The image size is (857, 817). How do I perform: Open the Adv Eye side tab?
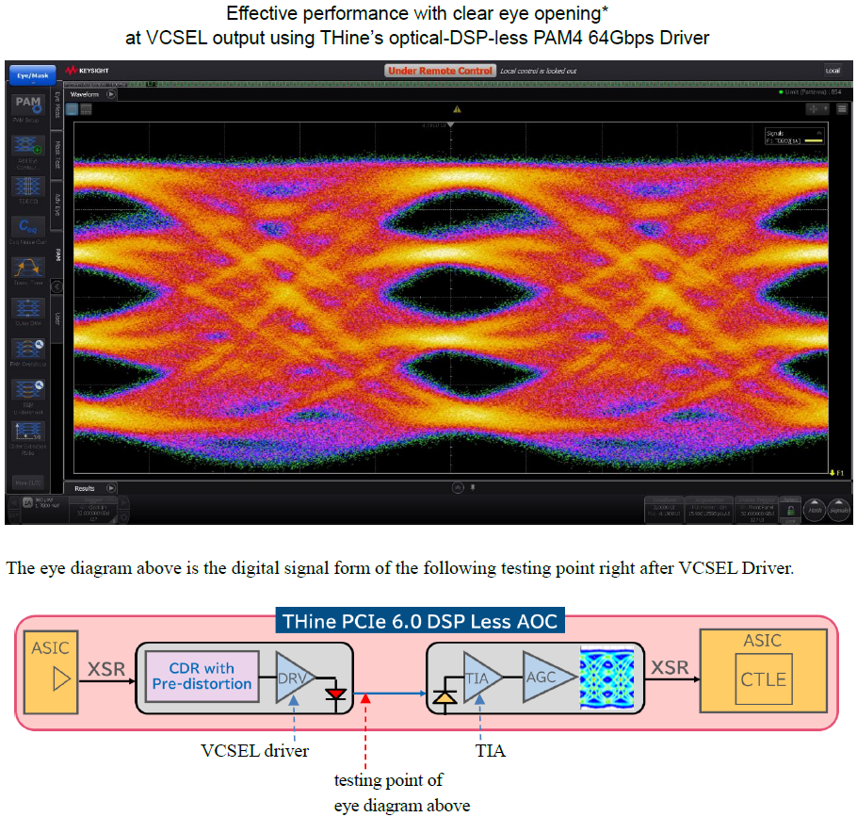57,205
